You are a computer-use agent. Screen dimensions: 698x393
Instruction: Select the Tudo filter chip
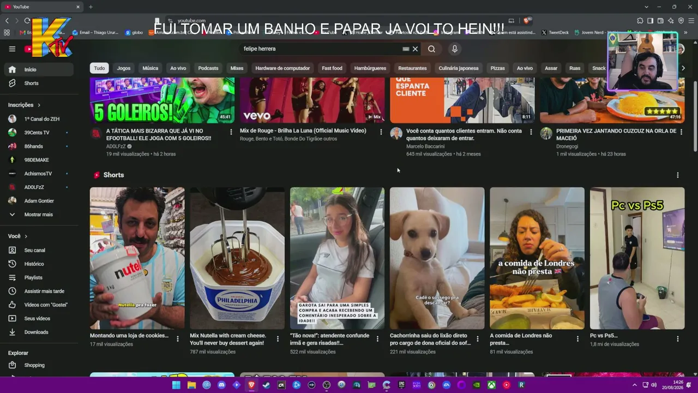point(99,68)
